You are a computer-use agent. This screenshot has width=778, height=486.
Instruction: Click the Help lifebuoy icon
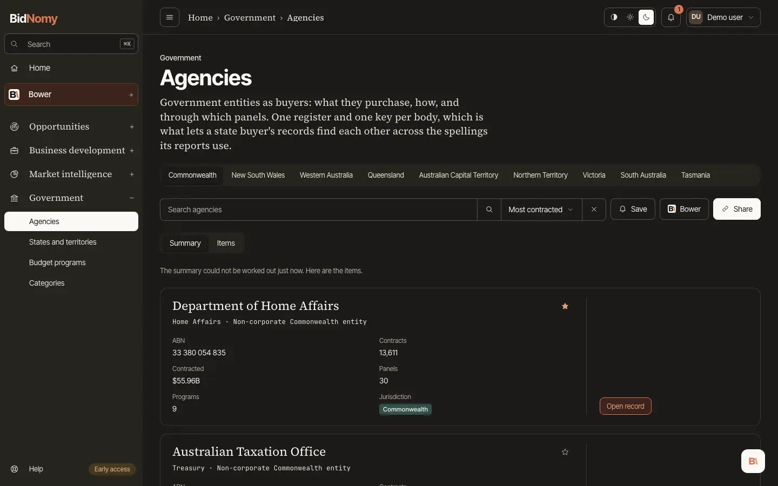pos(15,469)
